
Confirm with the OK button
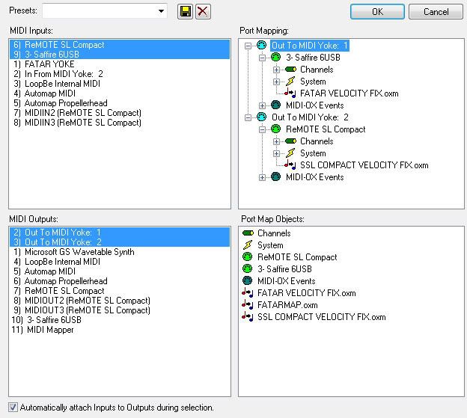pos(377,12)
